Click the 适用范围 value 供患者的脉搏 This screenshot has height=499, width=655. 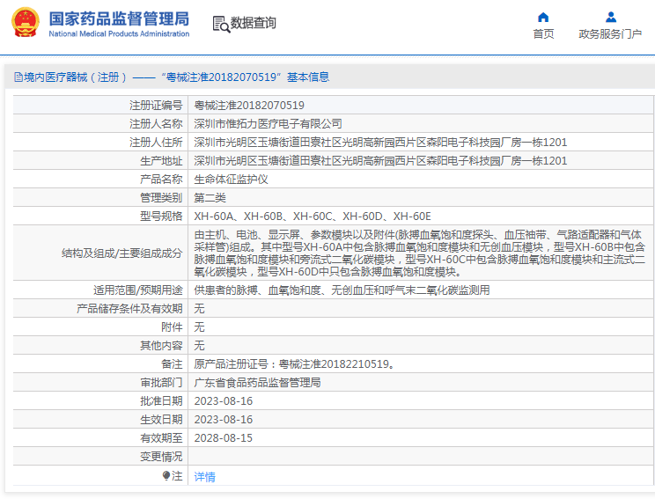pos(342,290)
